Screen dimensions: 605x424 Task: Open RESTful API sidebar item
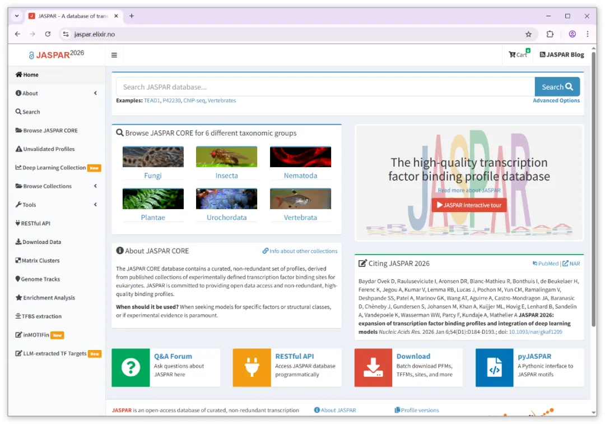click(x=33, y=223)
